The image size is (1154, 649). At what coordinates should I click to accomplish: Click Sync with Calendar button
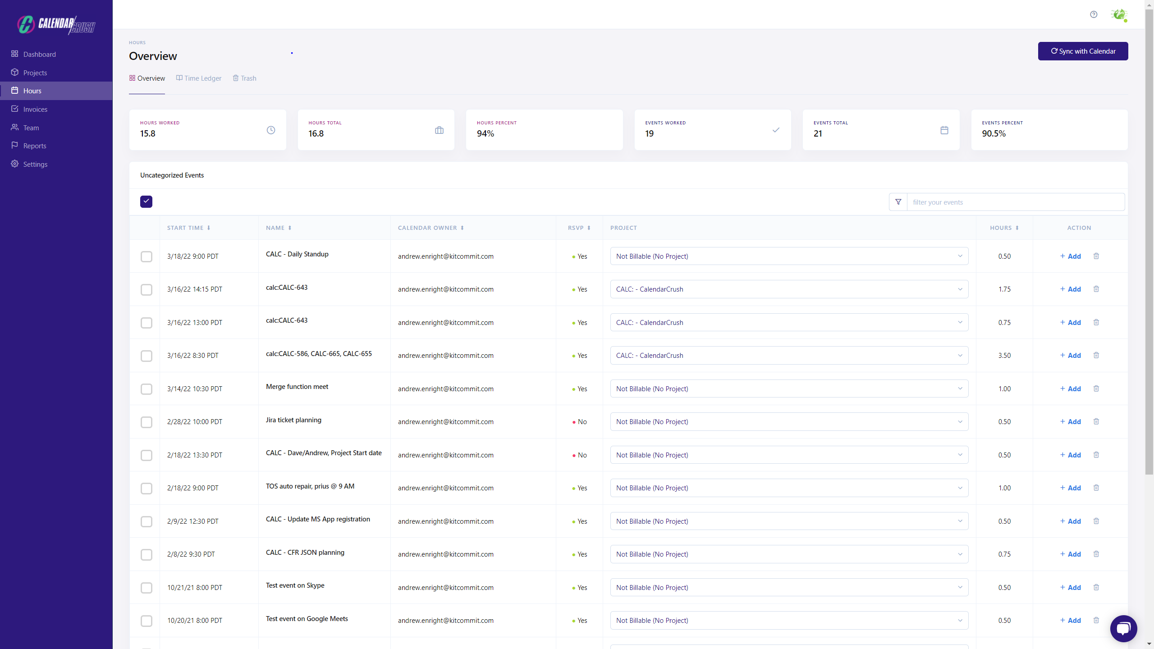(x=1083, y=51)
